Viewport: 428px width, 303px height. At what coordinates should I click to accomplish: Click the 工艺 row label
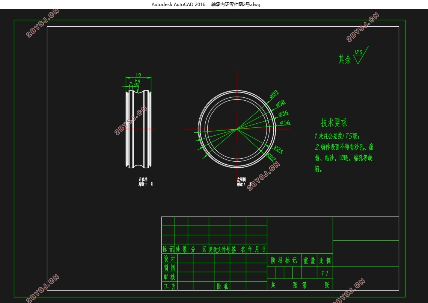point(169,286)
